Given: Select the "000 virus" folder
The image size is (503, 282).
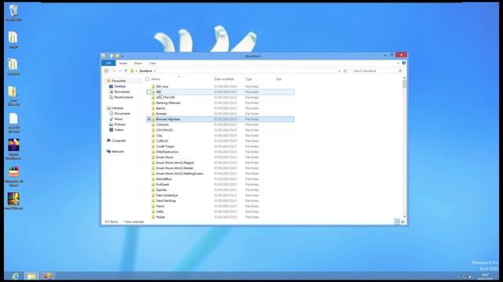Looking at the screenshot, I should click(x=162, y=86).
